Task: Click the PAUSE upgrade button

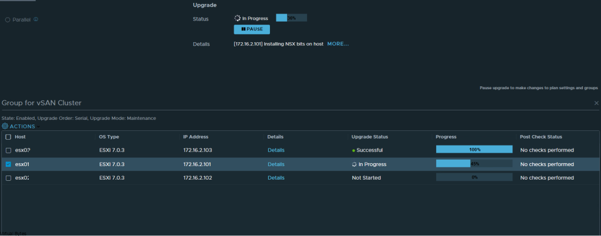Action: point(252,29)
